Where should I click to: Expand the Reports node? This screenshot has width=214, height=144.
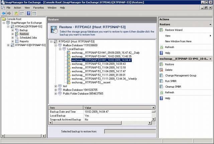point(13,41)
